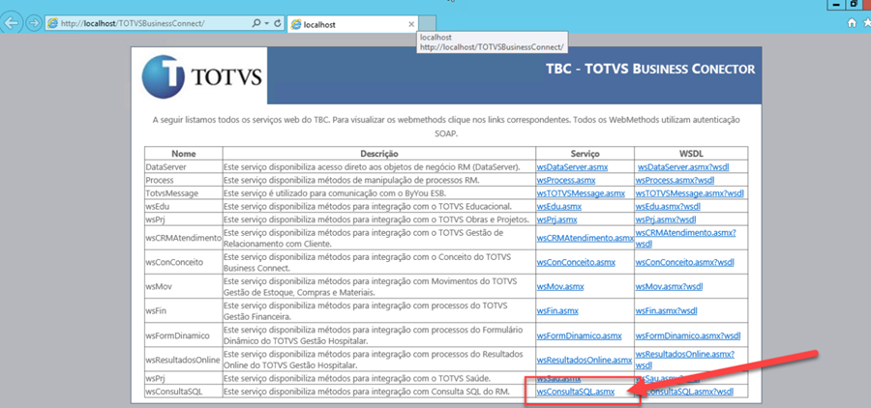Open wsFin.asmx?wsdl link

click(667, 311)
